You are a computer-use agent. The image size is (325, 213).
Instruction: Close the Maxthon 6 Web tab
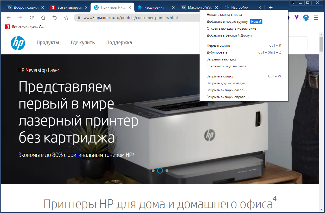point(217,7)
